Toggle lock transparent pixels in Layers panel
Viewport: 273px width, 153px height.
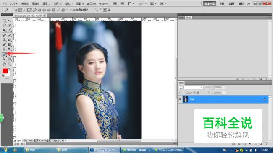187,93
